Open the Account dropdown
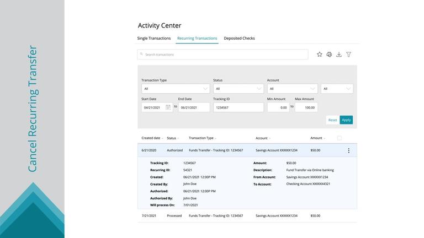424x238 pixels. point(292,89)
